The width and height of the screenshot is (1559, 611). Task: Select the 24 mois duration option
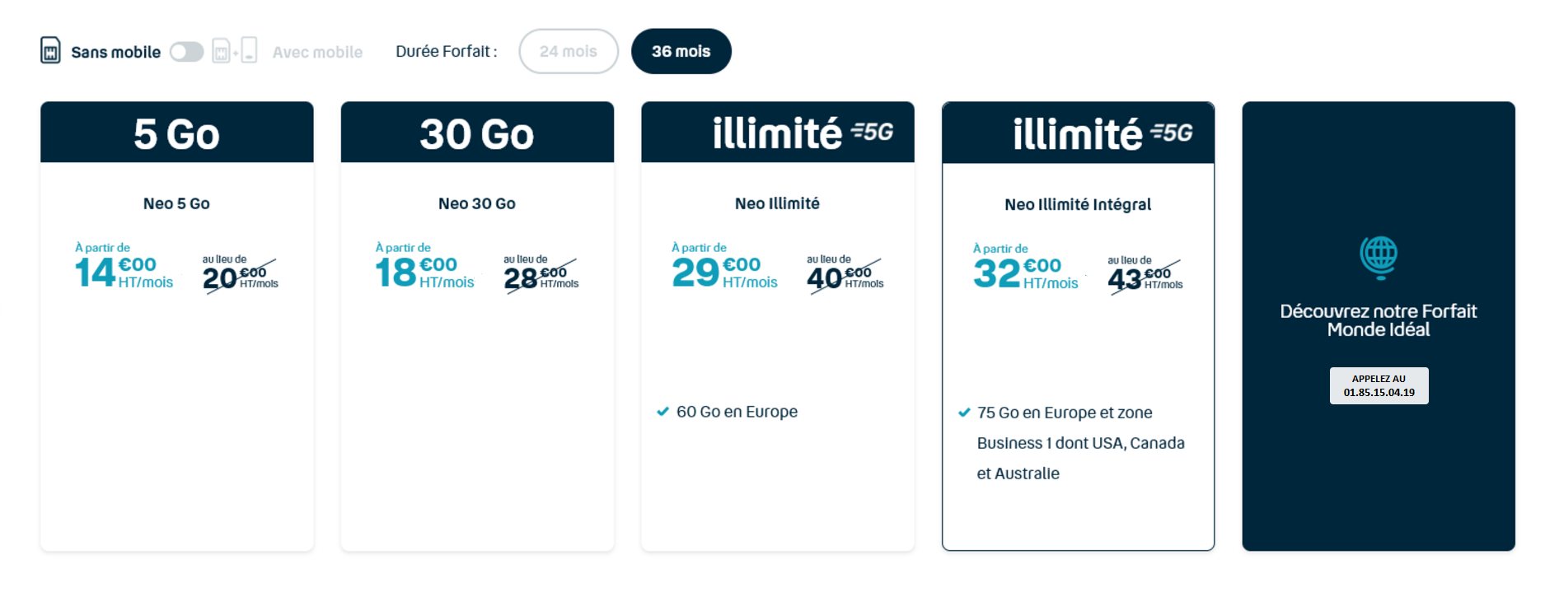click(x=568, y=50)
